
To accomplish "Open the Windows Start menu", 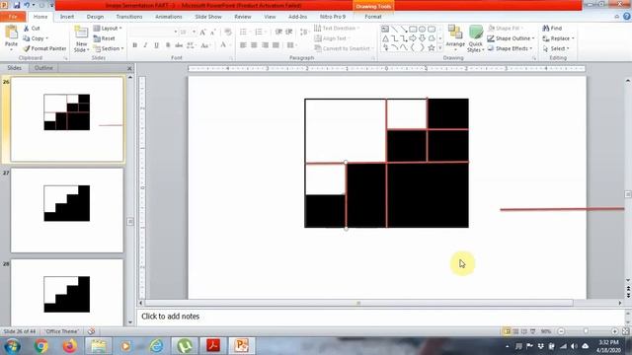I will click(x=12, y=346).
